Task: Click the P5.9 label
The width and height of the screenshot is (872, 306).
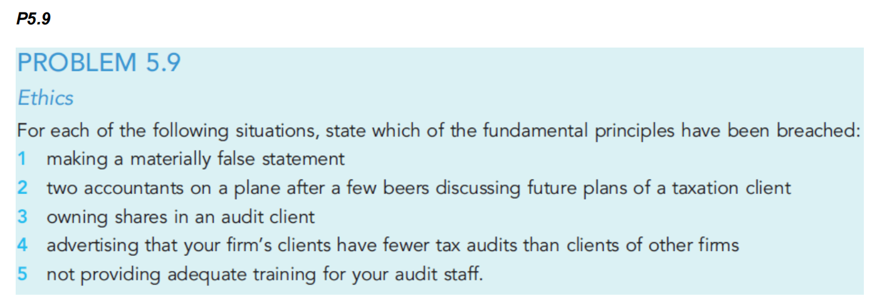Action: click(x=33, y=19)
